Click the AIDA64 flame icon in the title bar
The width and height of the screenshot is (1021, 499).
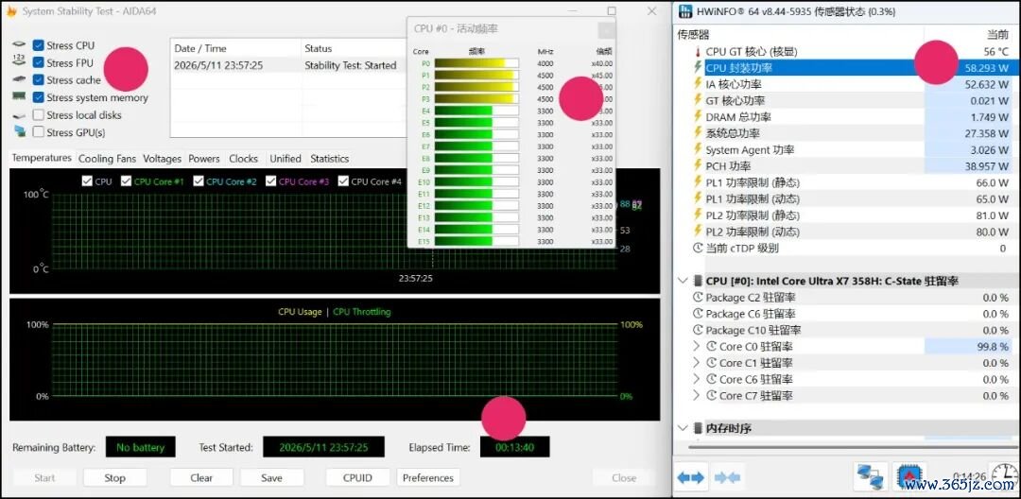tap(10, 11)
